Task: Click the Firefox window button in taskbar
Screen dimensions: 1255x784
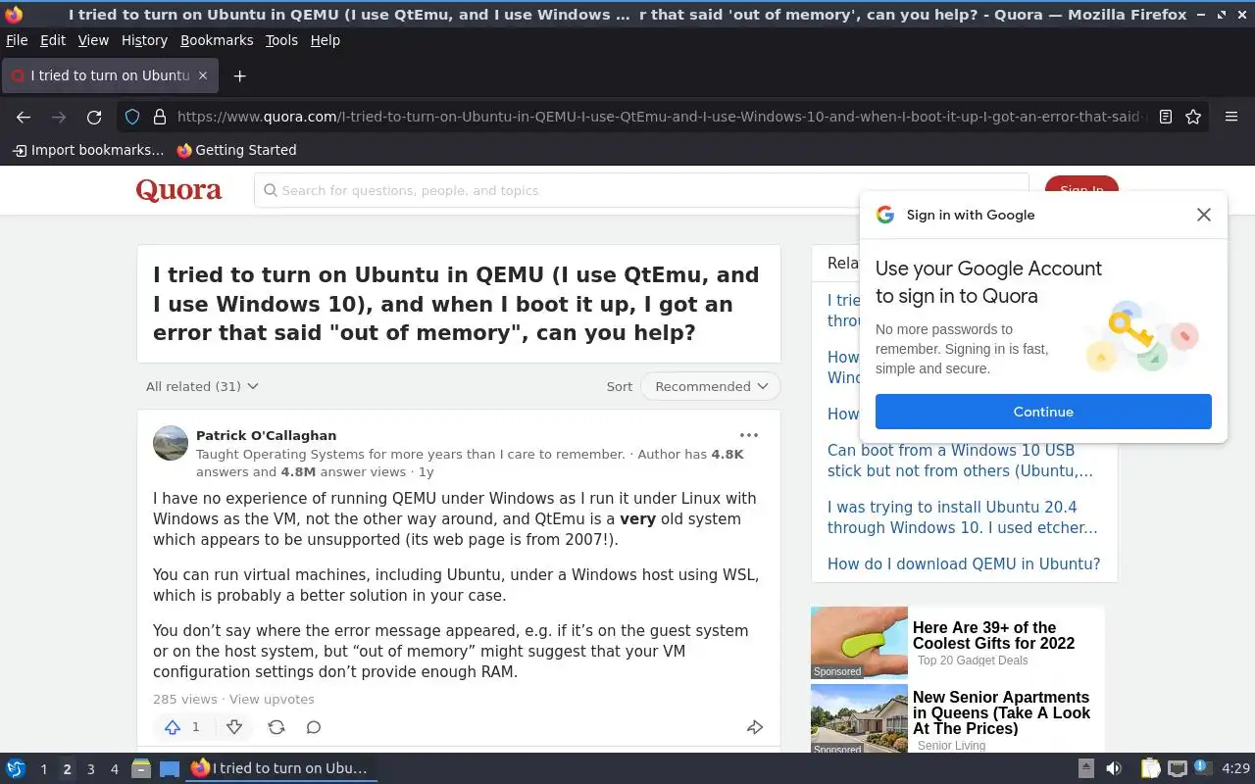Action: tap(280, 768)
